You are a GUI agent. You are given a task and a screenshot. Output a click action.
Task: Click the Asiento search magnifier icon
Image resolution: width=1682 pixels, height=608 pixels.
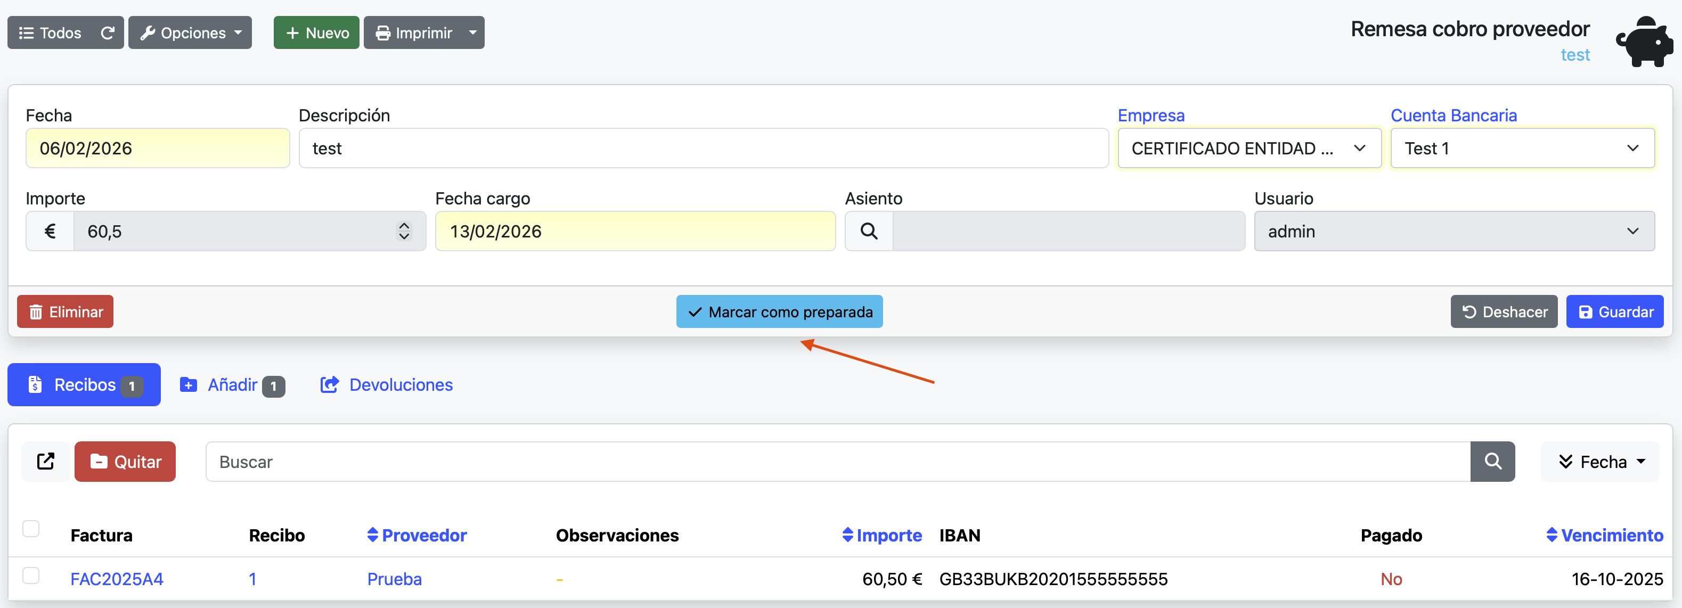tap(868, 231)
